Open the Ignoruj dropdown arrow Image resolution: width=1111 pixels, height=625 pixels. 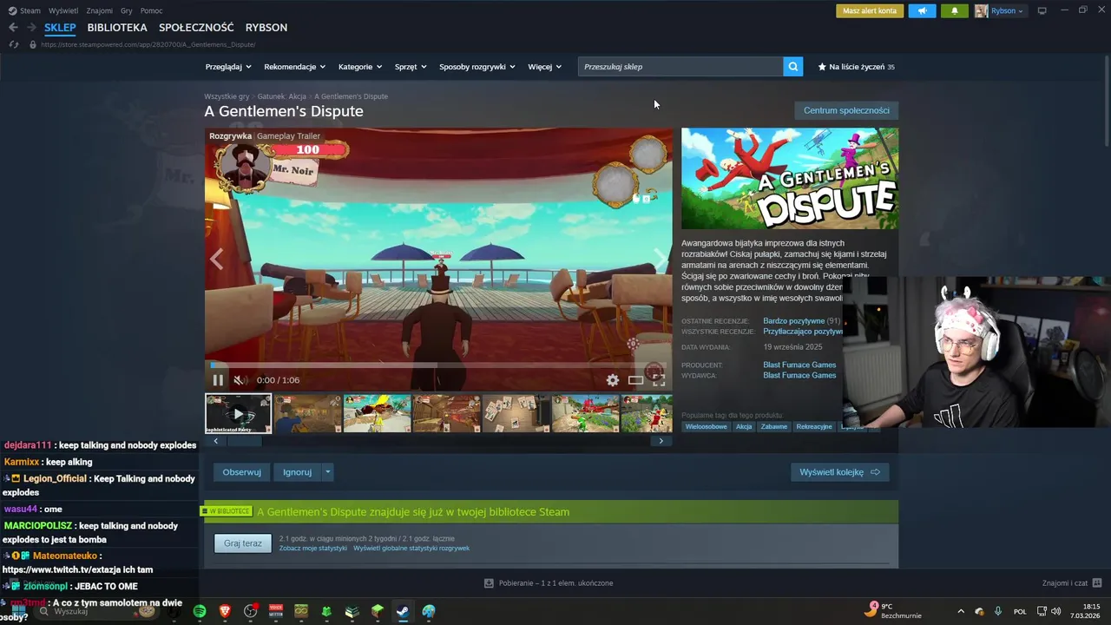pyautogui.click(x=327, y=472)
